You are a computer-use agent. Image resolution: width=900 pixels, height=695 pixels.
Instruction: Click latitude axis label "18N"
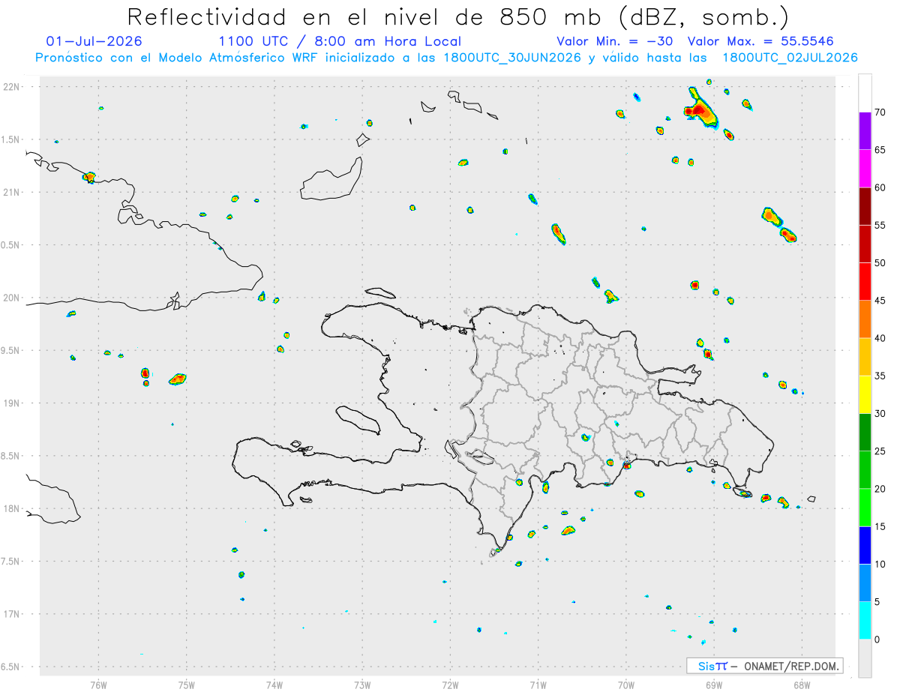tap(11, 509)
